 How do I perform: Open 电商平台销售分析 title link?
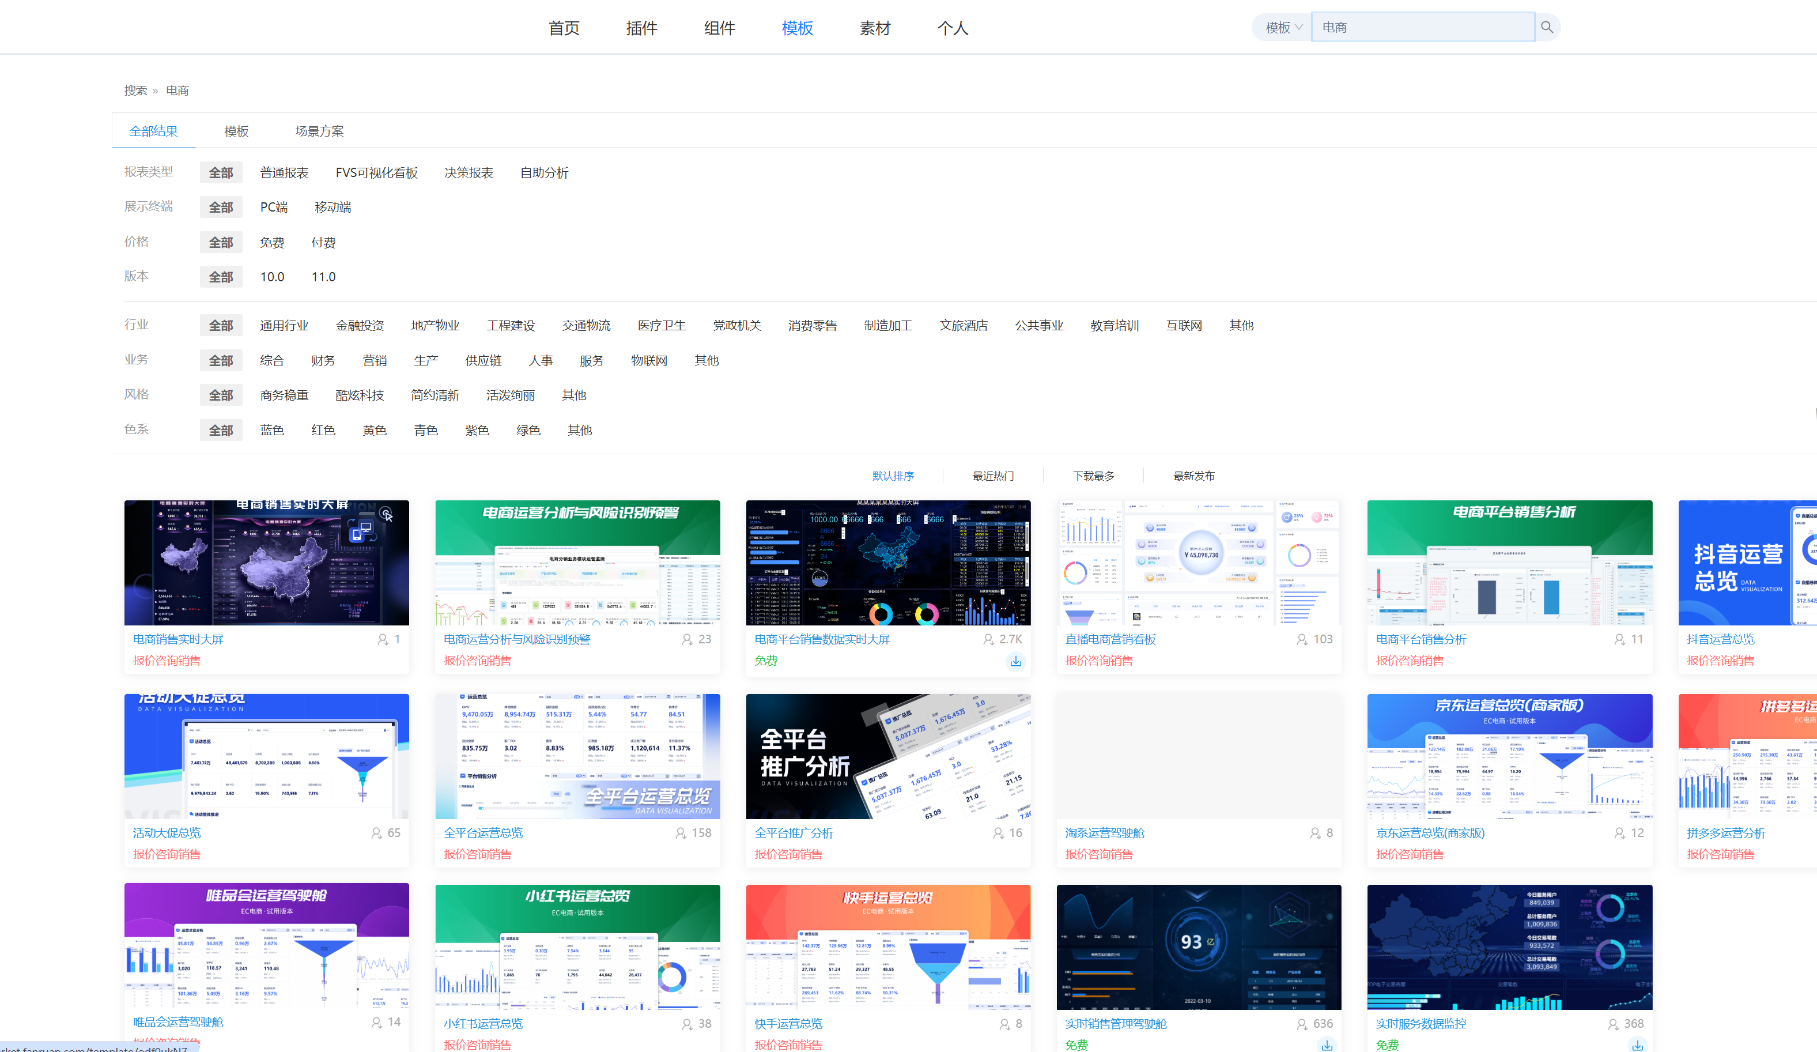[x=1421, y=640]
